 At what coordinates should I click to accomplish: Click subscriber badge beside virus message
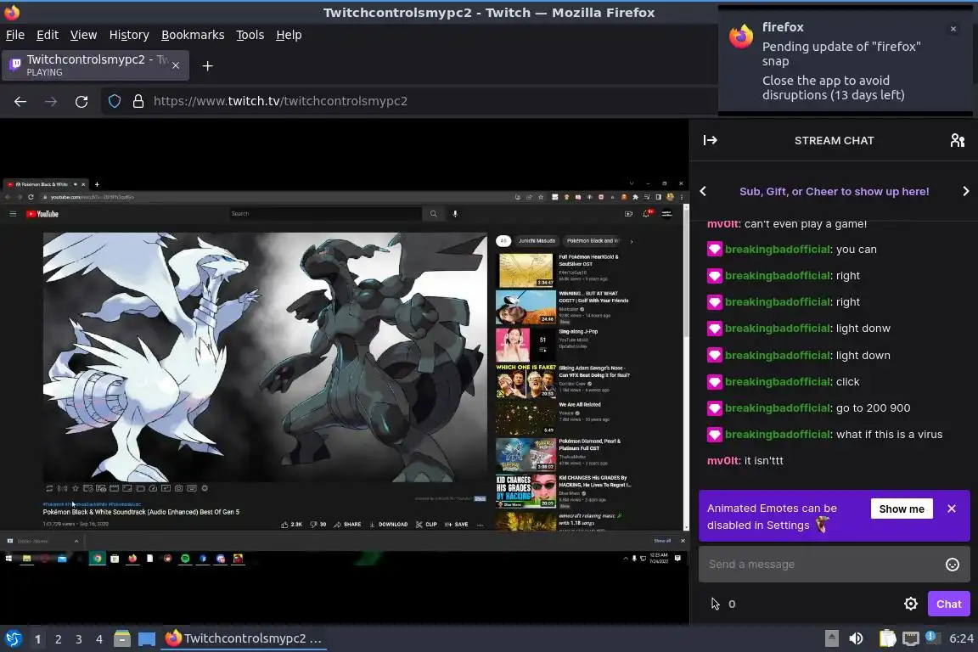714,435
